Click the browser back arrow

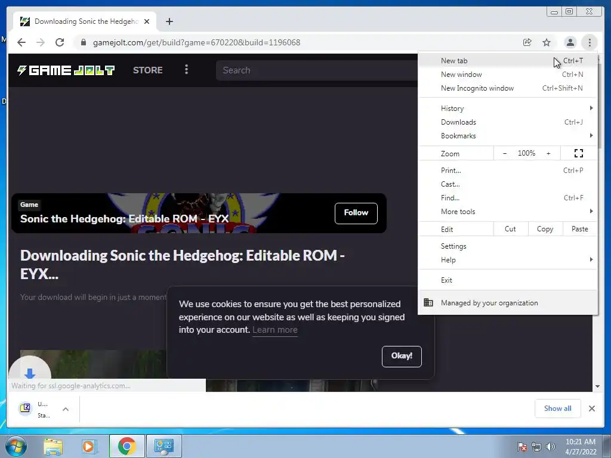(21, 42)
